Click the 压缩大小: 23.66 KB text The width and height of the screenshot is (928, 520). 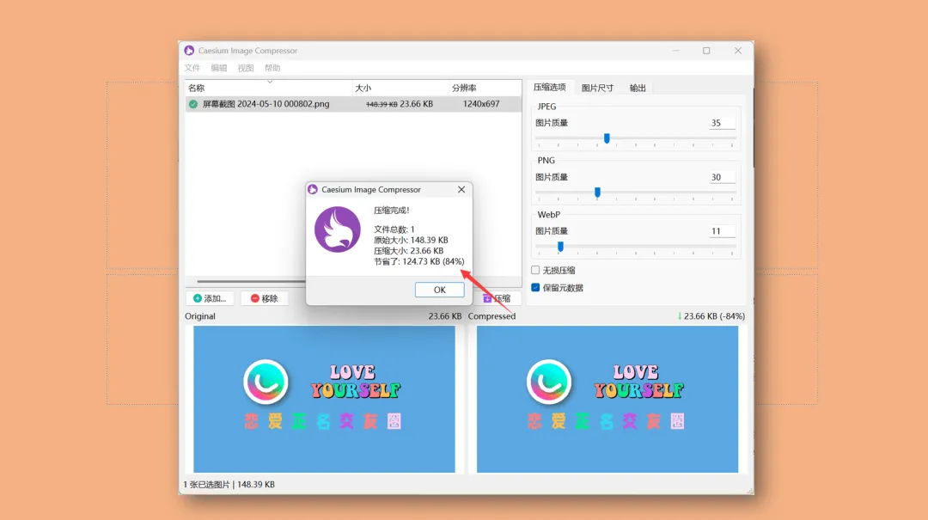408,250
